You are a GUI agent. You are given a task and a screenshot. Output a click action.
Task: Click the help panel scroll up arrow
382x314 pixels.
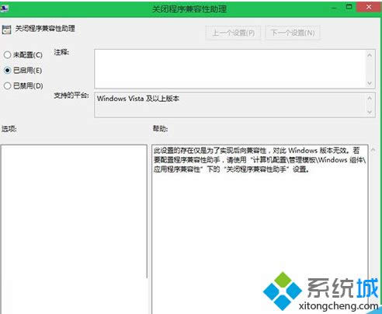373,150
